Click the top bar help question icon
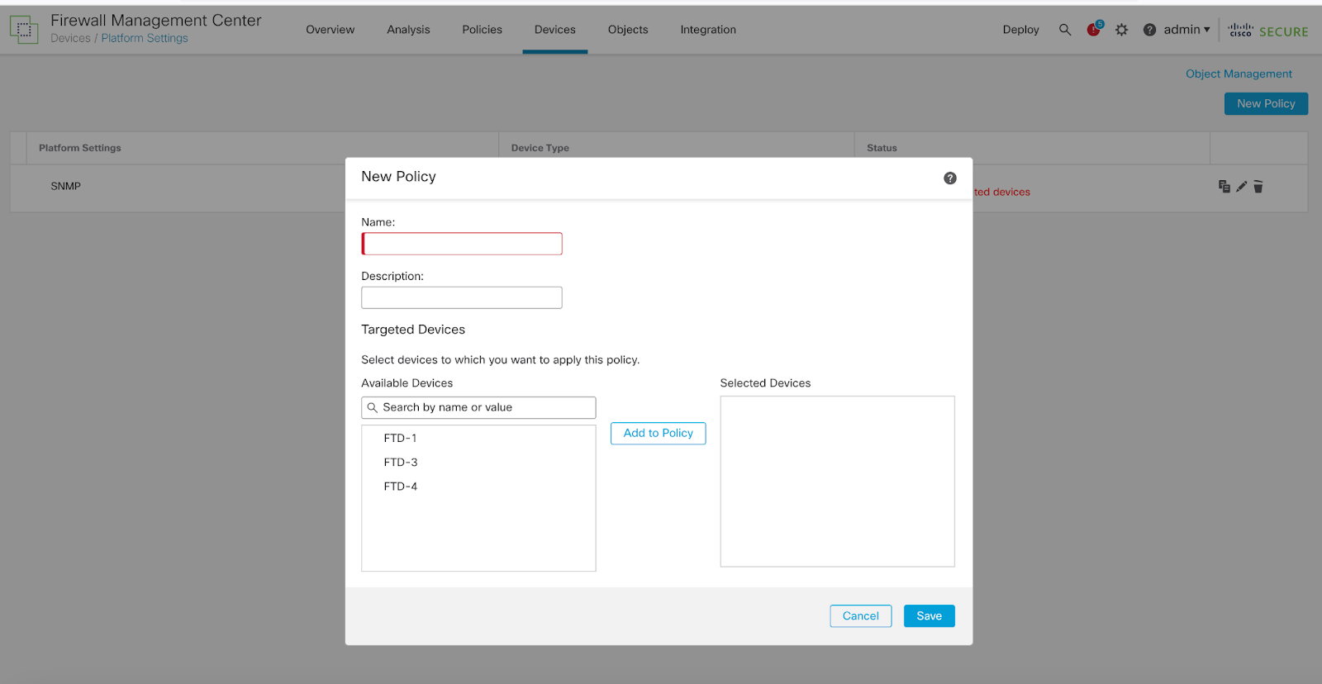The image size is (1322, 684). [x=1149, y=30]
